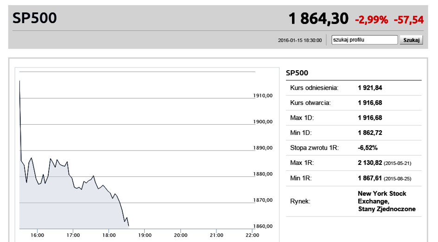
Task: Click the Min 1D value 1 862,72
Action: (370, 133)
